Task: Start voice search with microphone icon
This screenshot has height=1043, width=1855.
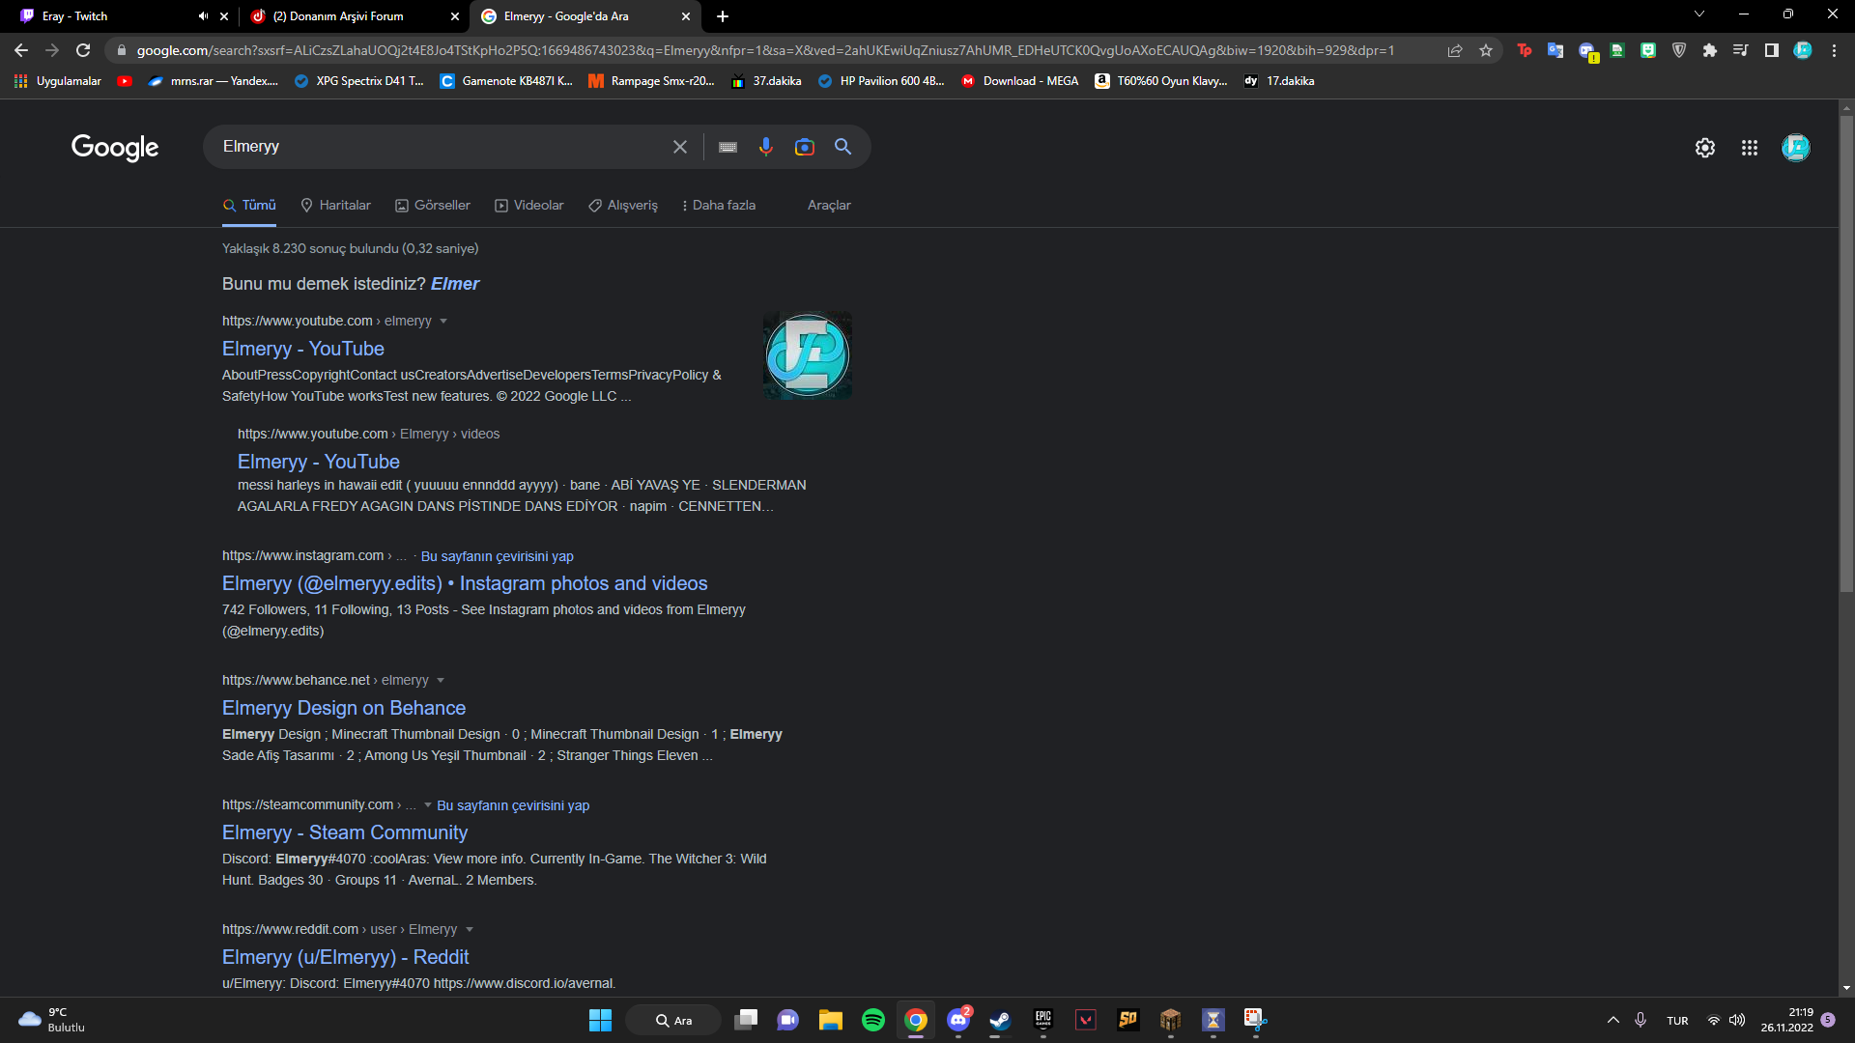Action: click(x=765, y=147)
